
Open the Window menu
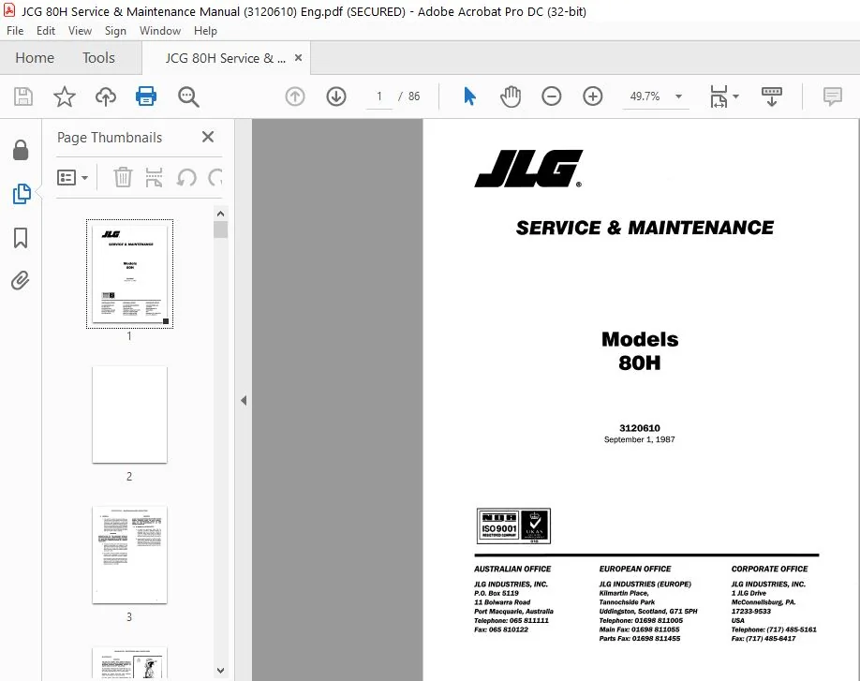click(x=159, y=31)
